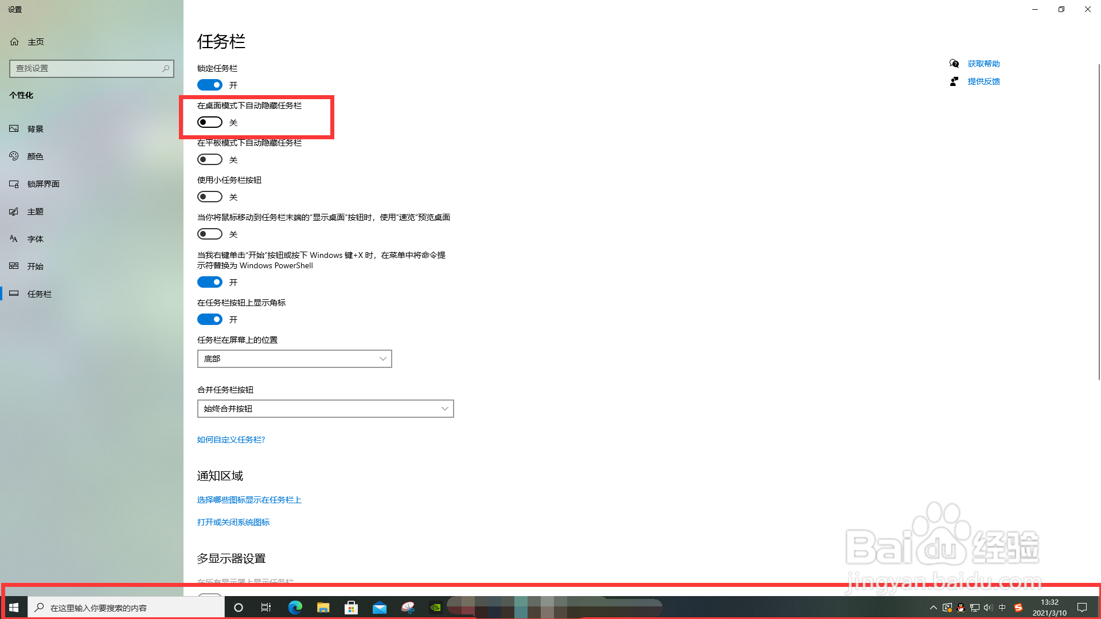Viewport: 1101px width, 619px height.
Task: Disable 在任务栏按钮上显示角标 toggle
Action: (210, 319)
